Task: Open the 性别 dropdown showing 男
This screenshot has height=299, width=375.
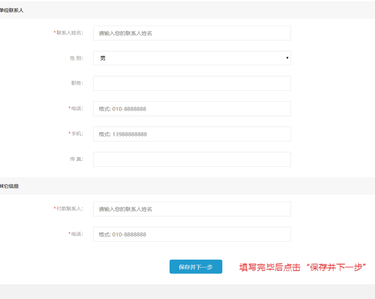Action: click(192, 58)
